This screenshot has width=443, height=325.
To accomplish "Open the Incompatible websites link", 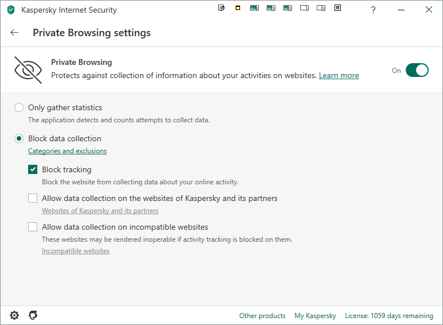I will (x=75, y=251).
